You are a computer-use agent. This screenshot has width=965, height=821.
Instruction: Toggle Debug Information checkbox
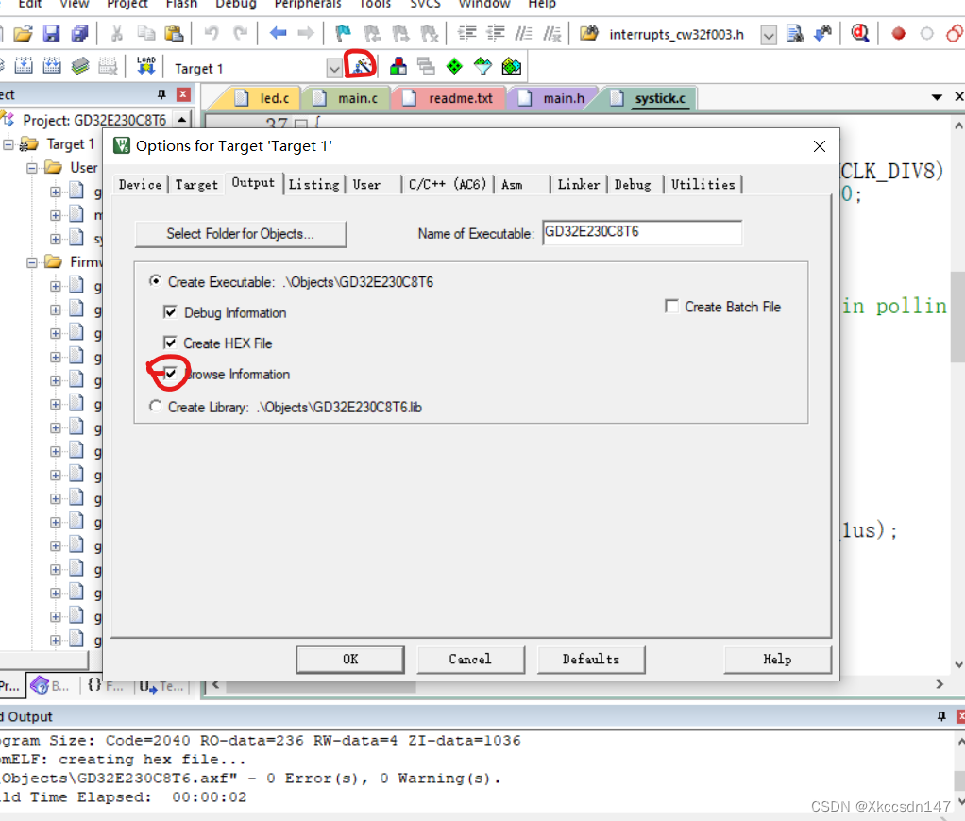(170, 311)
